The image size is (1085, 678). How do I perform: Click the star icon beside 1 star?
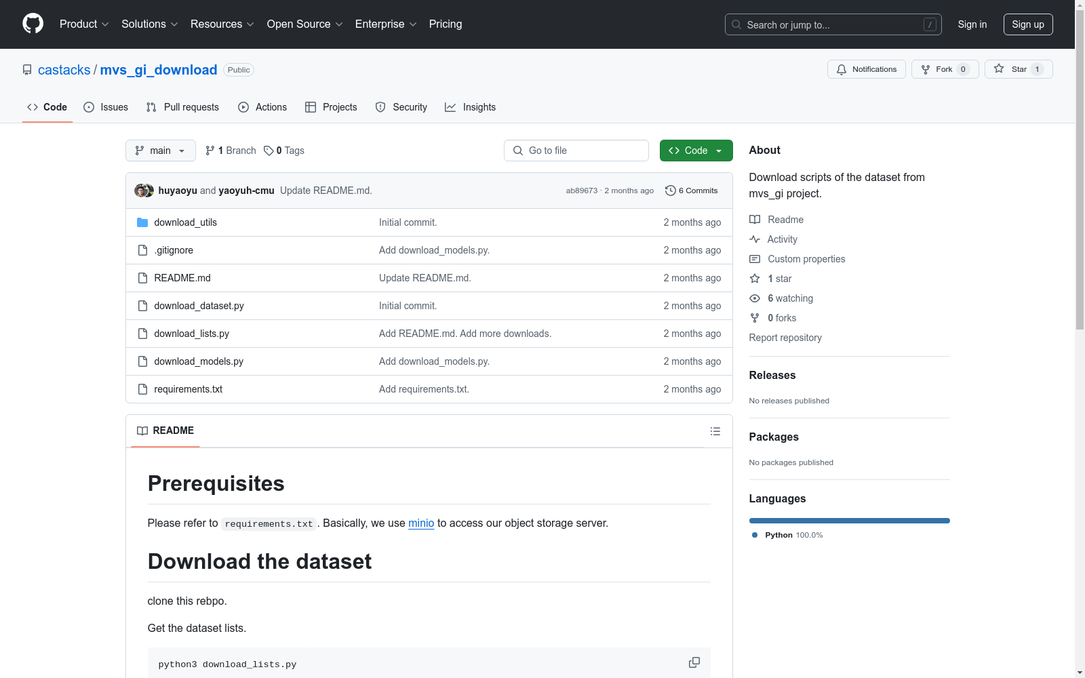tap(755, 279)
